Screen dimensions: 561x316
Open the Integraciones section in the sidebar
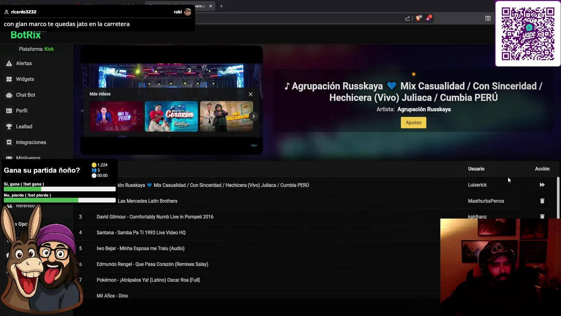(x=31, y=142)
